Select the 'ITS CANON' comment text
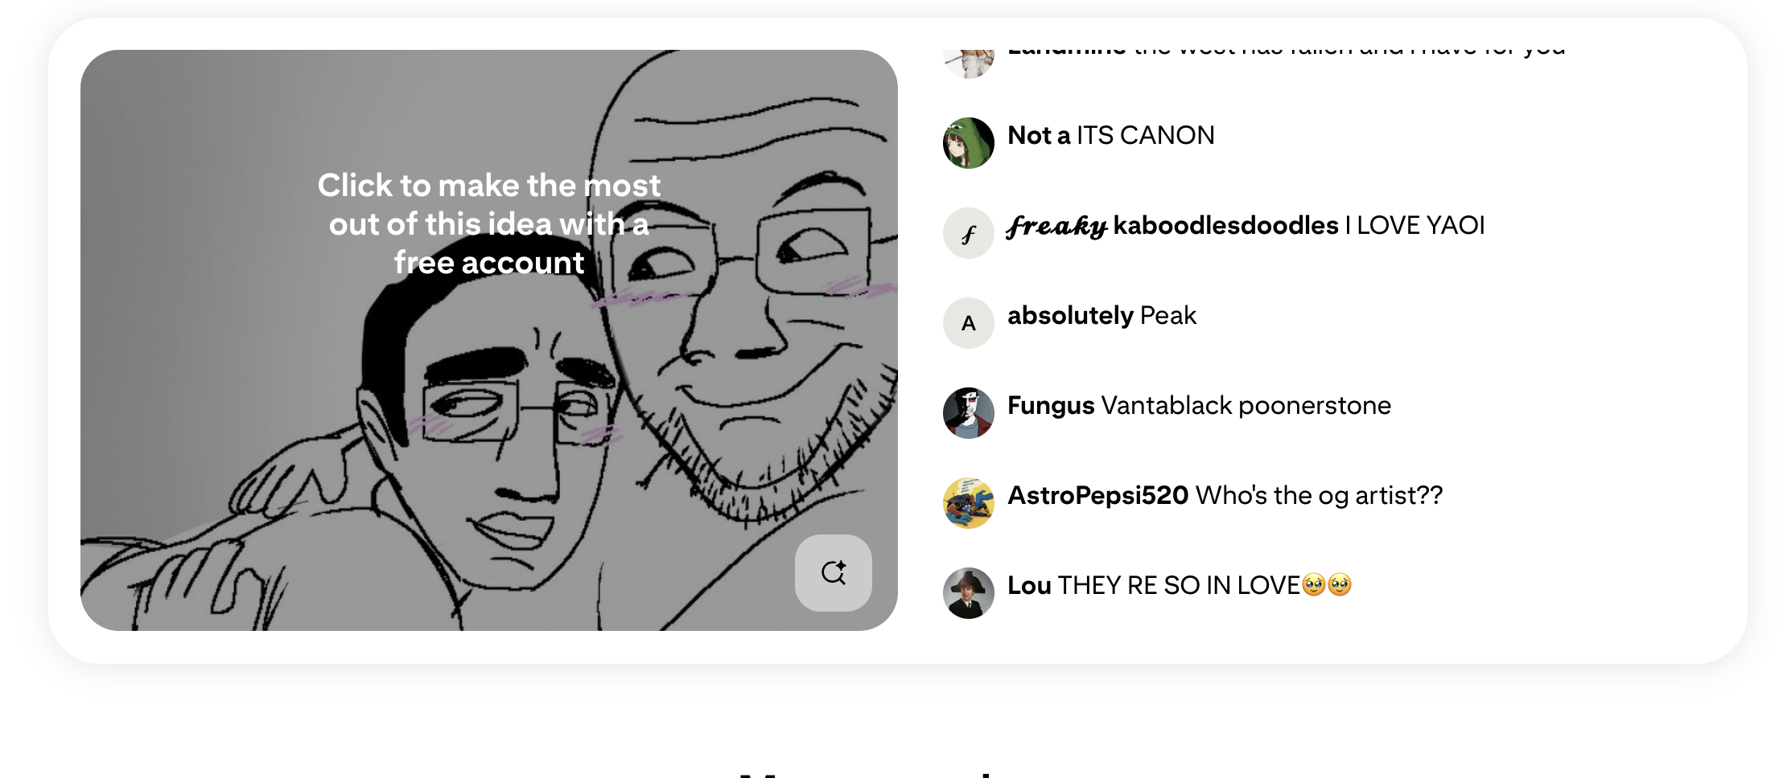This screenshot has height=778, width=1783. (x=1146, y=135)
